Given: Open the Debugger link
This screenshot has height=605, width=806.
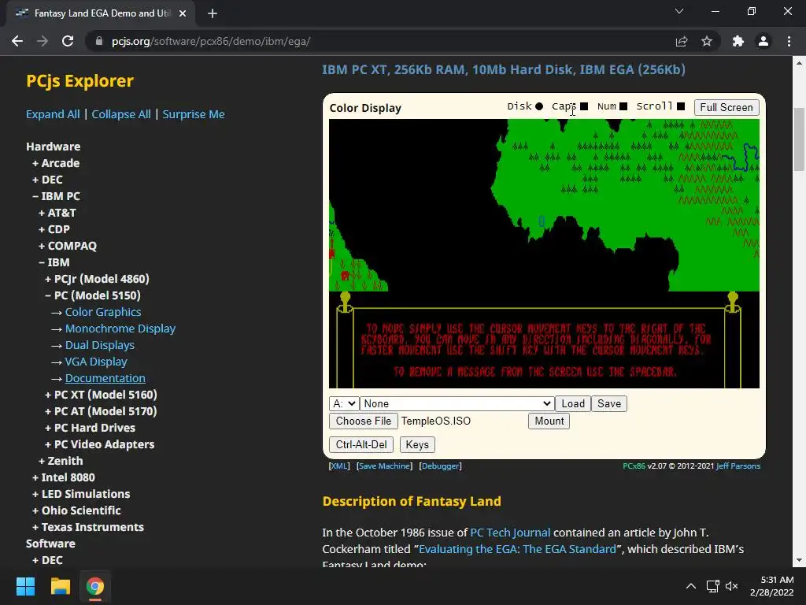Looking at the screenshot, I should click(x=441, y=466).
